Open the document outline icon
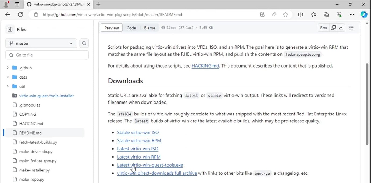The image size is (371, 183). [x=351, y=28]
